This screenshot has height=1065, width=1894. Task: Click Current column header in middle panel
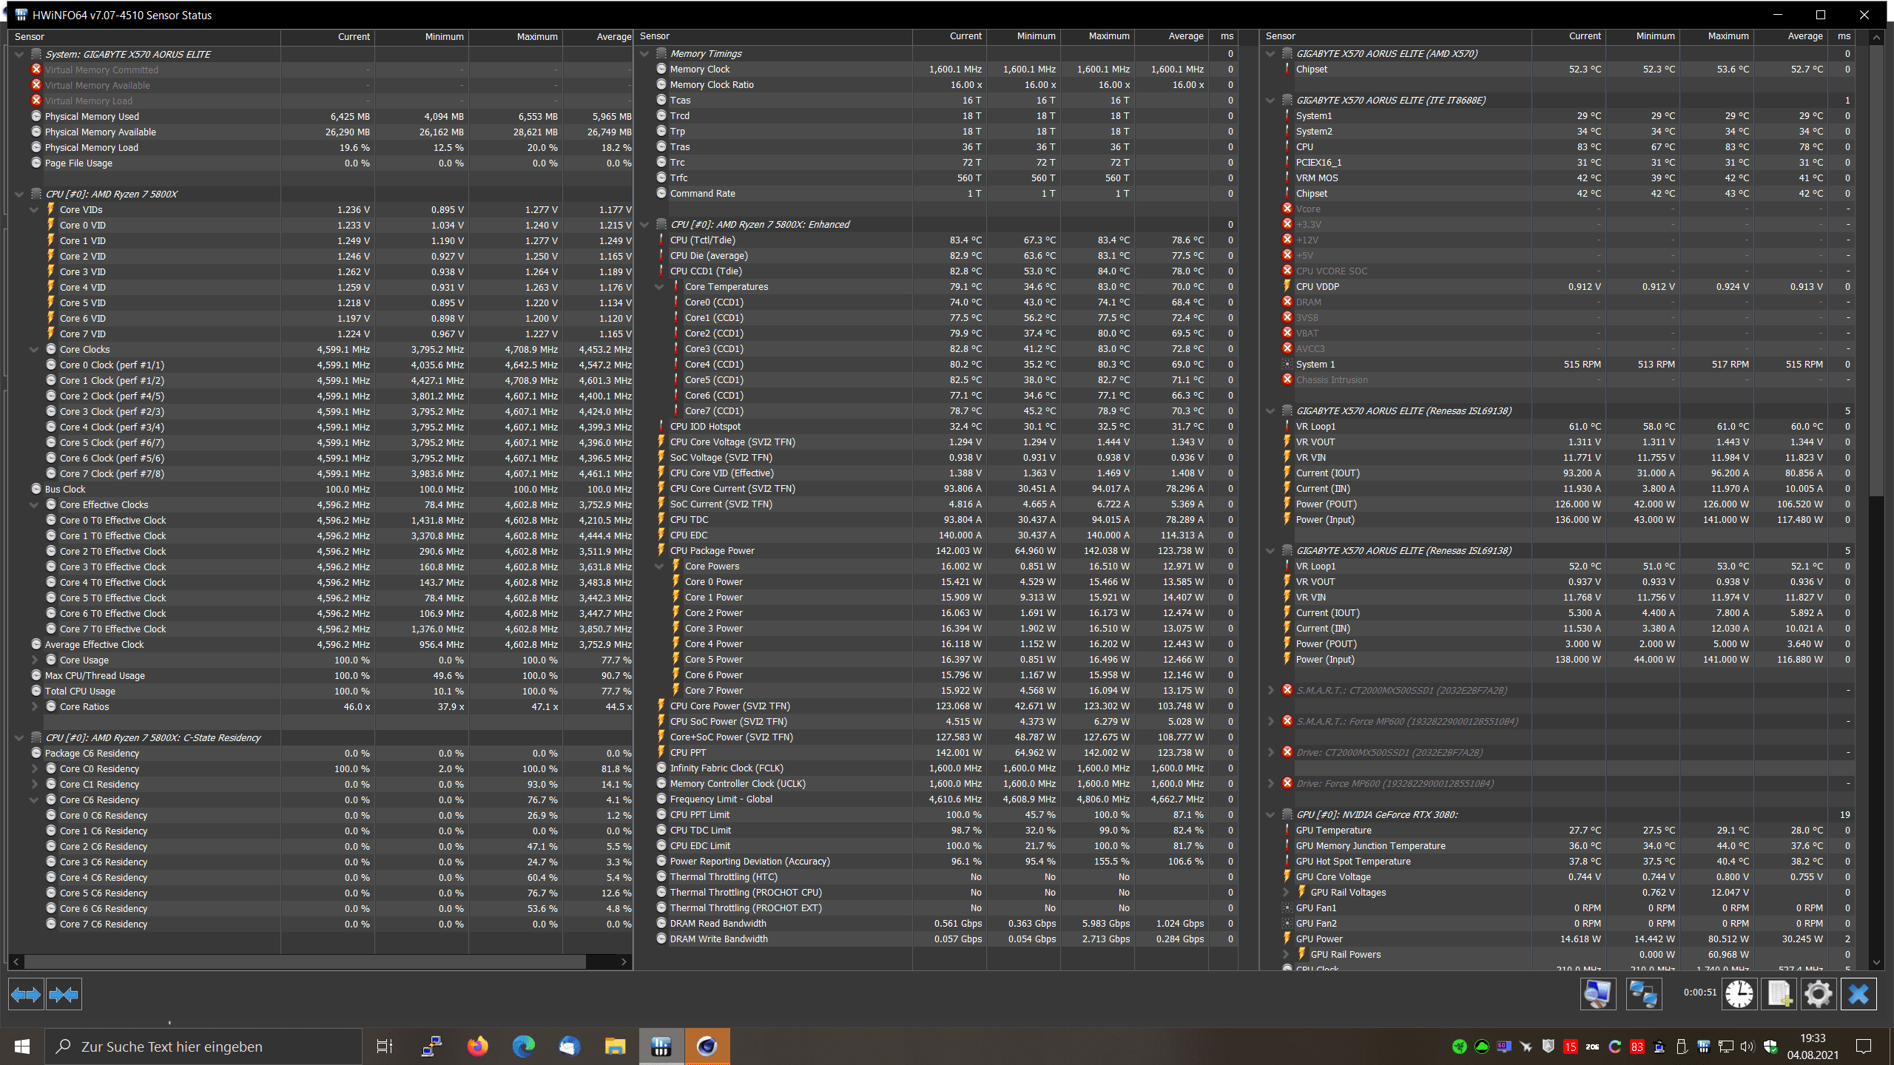tap(949, 35)
